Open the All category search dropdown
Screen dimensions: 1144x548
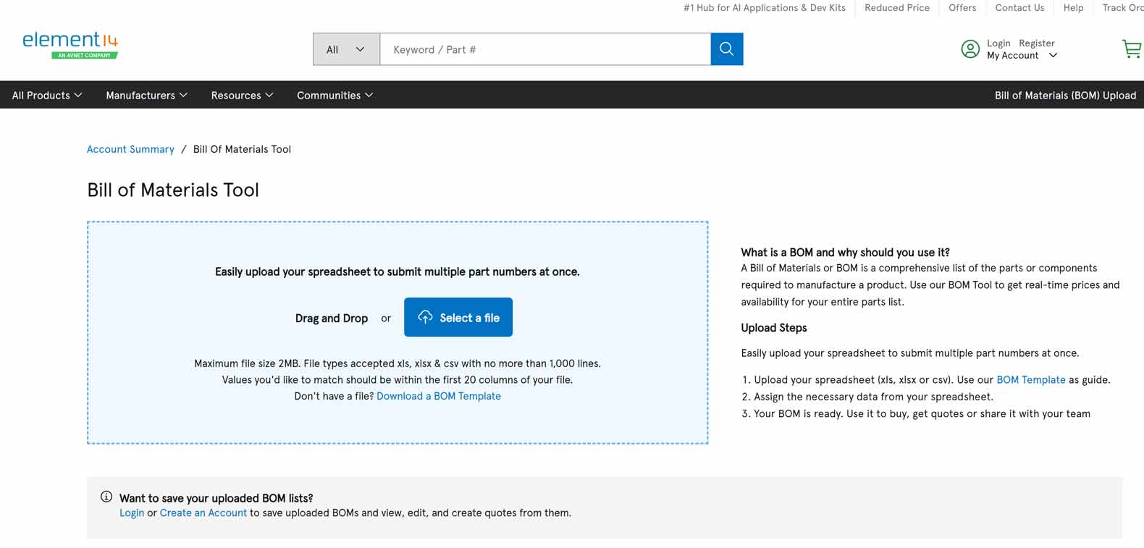point(346,49)
